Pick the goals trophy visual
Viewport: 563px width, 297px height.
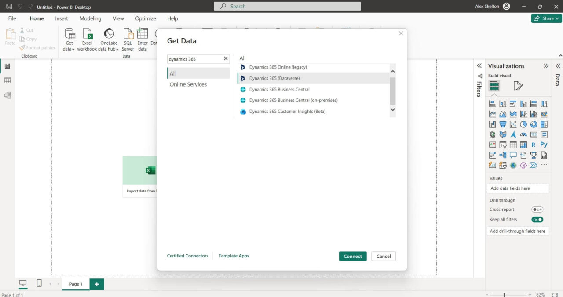[534, 155]
